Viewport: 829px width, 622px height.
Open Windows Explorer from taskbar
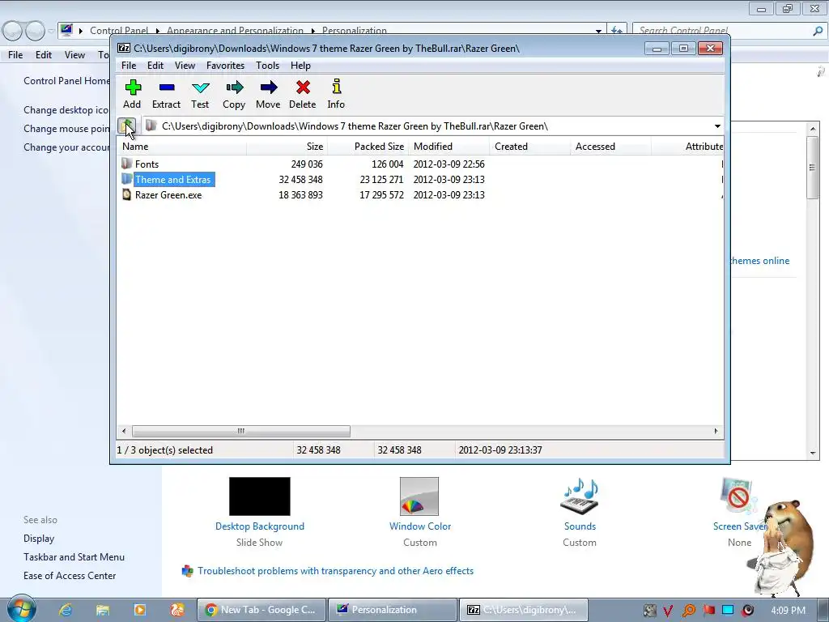point(103,610)
